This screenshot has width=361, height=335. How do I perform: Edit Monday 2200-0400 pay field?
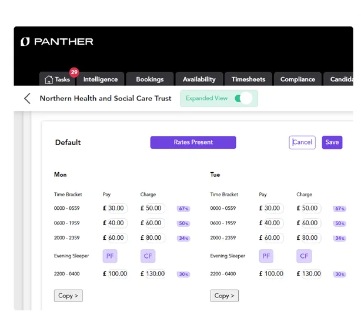click(118, 274)
